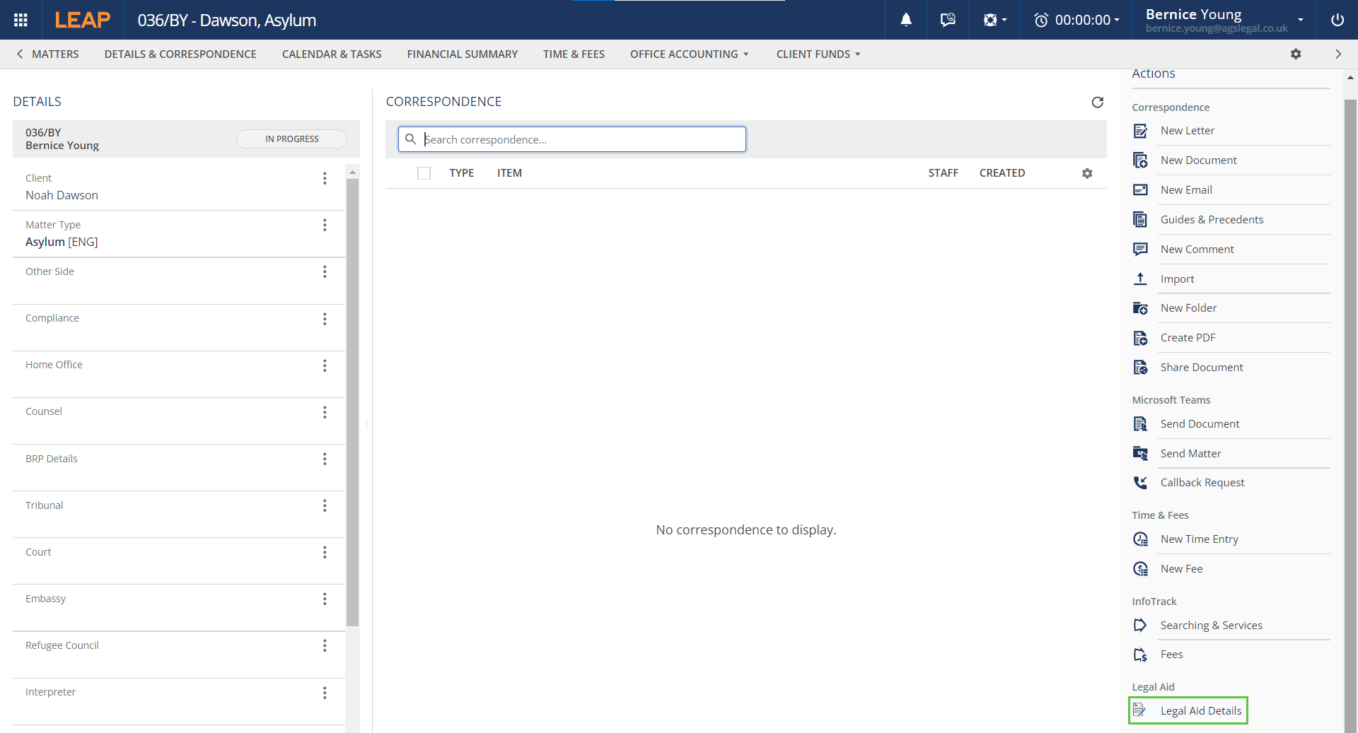1358x733 pixels.
Task: Open options menu for Client card
Action: [325, 179]
